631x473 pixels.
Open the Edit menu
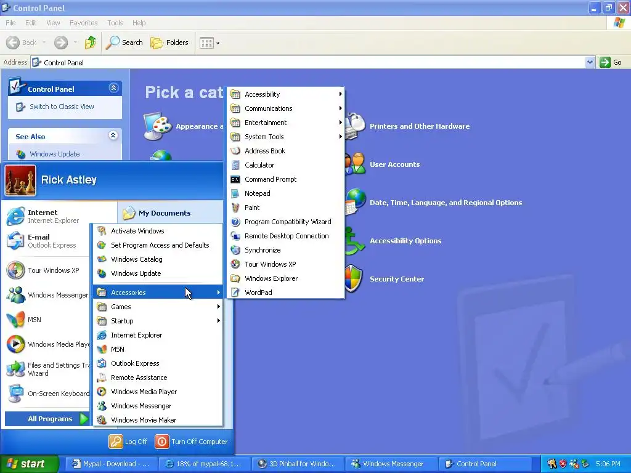click(31, 23)
